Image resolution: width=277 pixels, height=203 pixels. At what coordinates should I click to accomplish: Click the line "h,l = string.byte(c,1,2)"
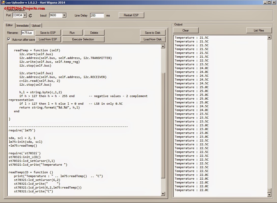pos(41,92)
